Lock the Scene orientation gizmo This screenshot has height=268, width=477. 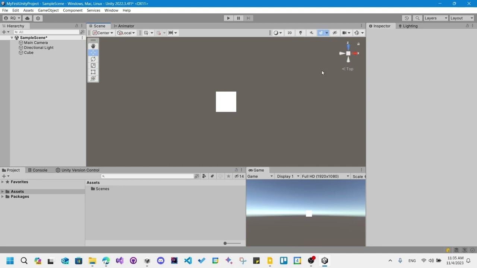[x=358, y=44]
